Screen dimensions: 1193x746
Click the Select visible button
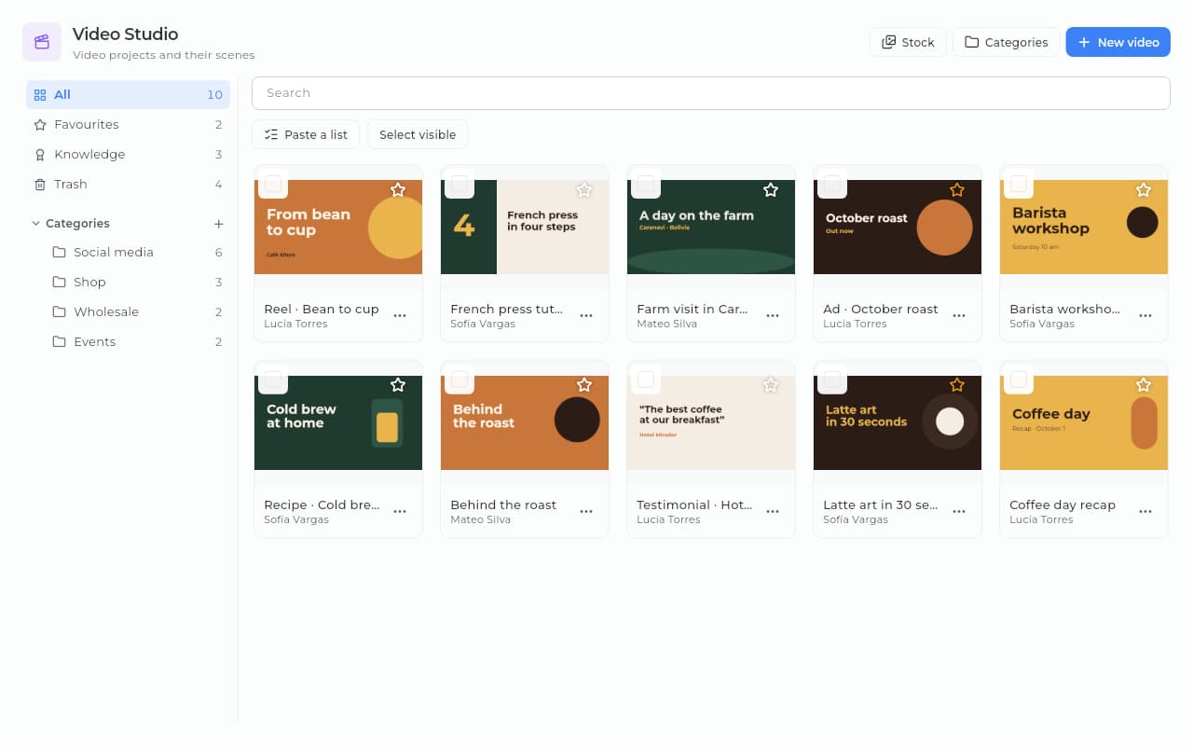pos(418,134)
